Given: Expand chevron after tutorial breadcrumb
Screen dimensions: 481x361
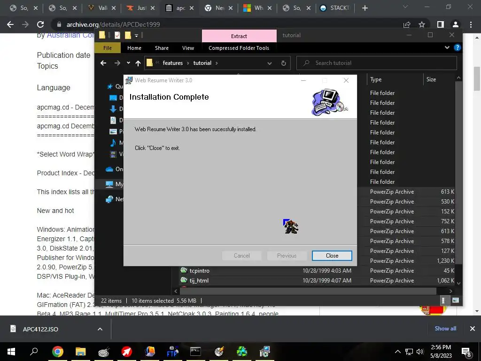Looking at the screenshot, I should (x=217, y=63).
